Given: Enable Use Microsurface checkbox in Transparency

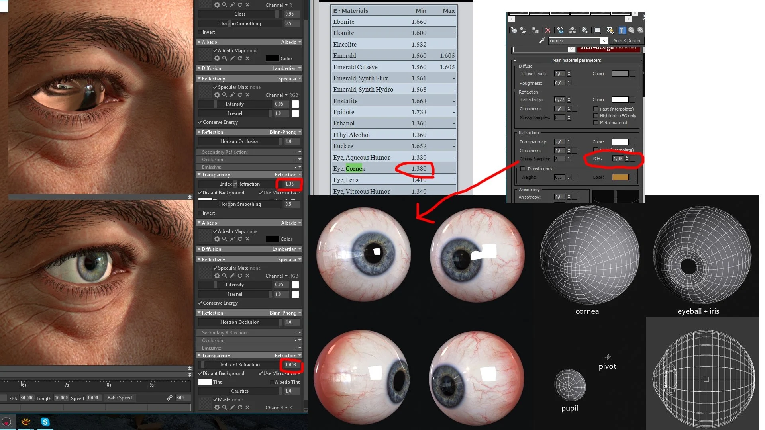Looking at the screenshot, I should pos(262,192).
